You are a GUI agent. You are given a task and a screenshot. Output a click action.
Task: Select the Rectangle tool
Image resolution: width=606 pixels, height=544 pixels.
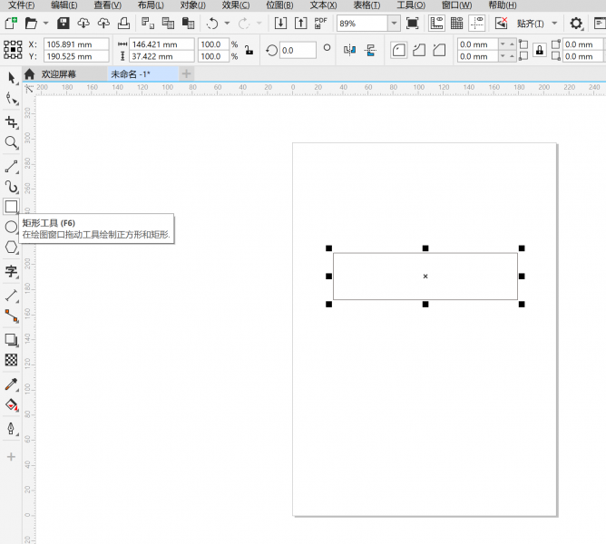[11, 207]
